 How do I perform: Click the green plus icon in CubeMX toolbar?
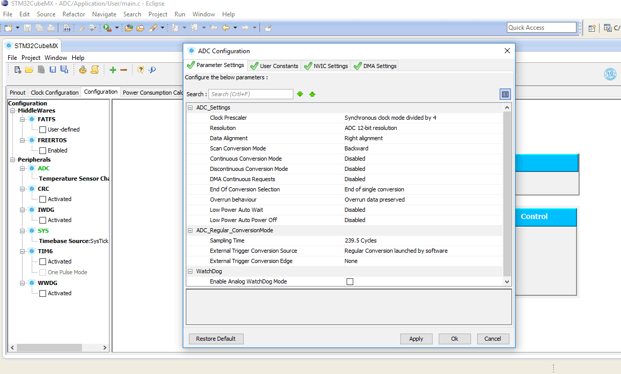[x=113, y=70]
